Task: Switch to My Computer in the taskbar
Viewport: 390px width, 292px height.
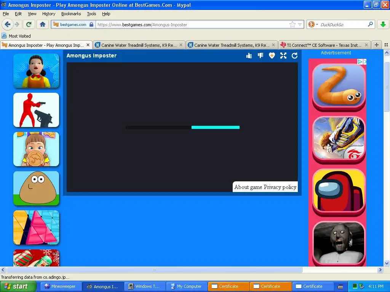Action: 187,286
